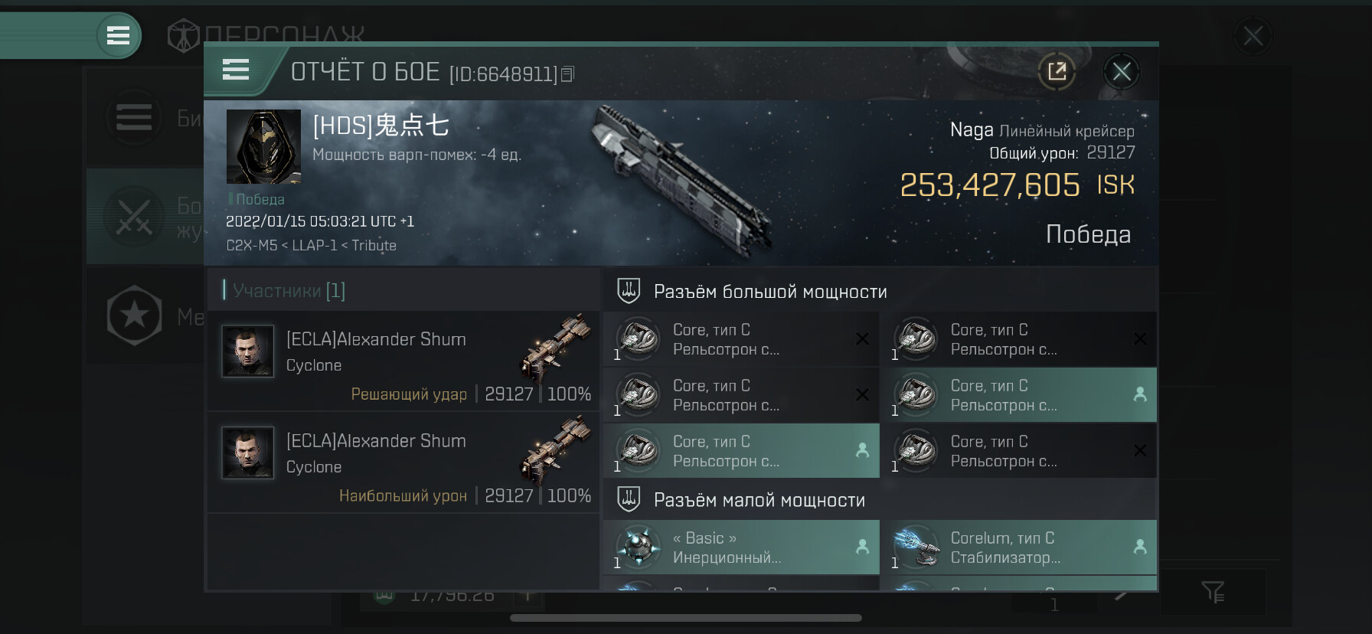Image resolution: width=1372 pixels, height=634 pixels.
Task: Select Alexander Shum final blow entry
Action: pos(403,361)
